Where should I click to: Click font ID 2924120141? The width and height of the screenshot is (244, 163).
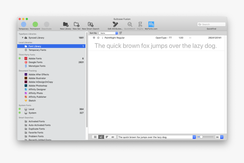pos(215,38)
